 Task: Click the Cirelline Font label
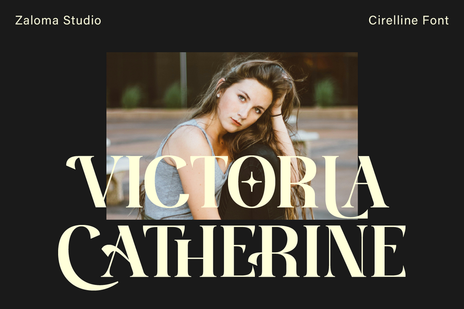tap(409, 20)
